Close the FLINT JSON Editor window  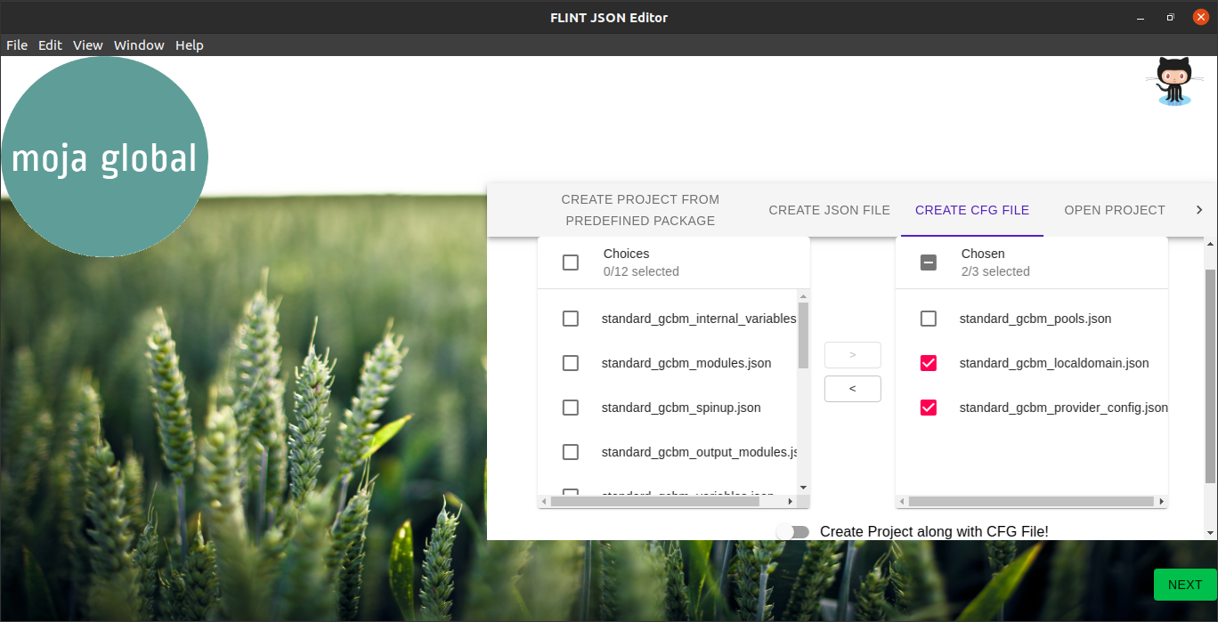[x=1200, y=17]
